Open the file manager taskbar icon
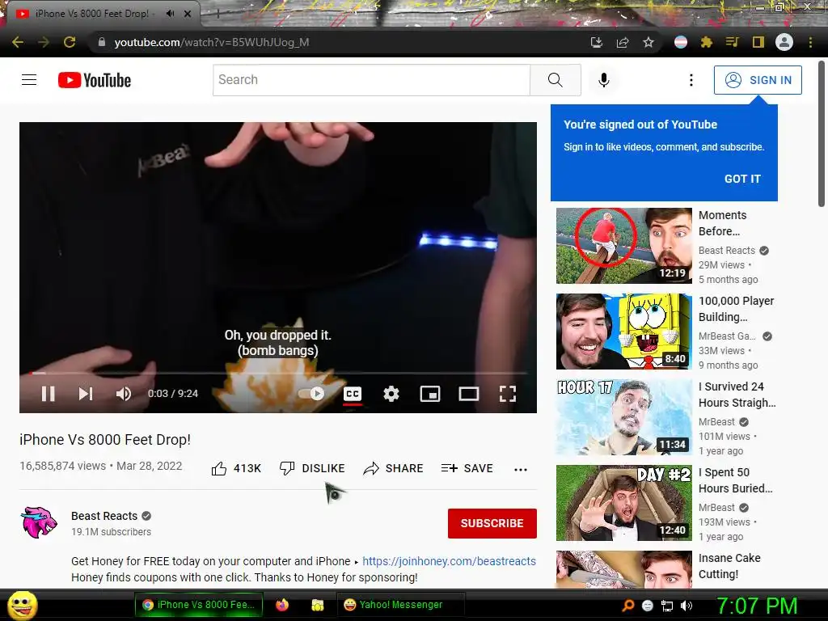This screenshot has height=621, width=828. (x=317, y=605)
